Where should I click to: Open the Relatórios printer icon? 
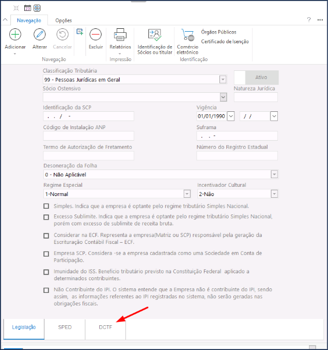[x=120, y=35]
